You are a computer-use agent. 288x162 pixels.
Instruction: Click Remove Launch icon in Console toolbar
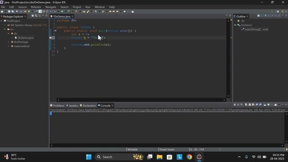click(x=238, y=105)
